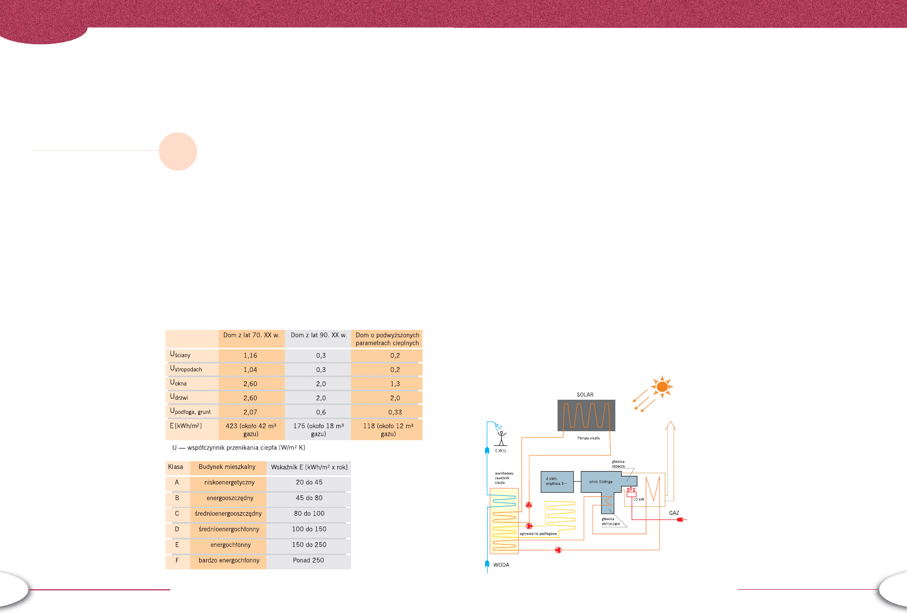Click the red 10 kW burner symbol

point(631,492)
